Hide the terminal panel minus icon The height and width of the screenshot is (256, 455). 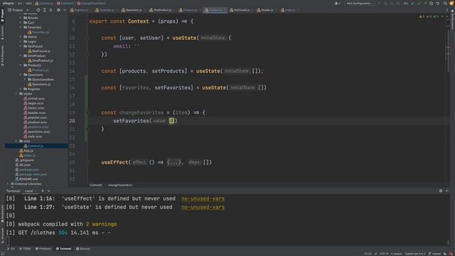click(x=447, y=191)
